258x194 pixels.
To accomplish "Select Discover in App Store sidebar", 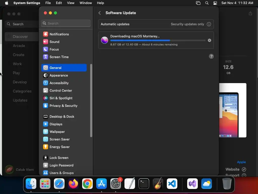I will point(22,37).
